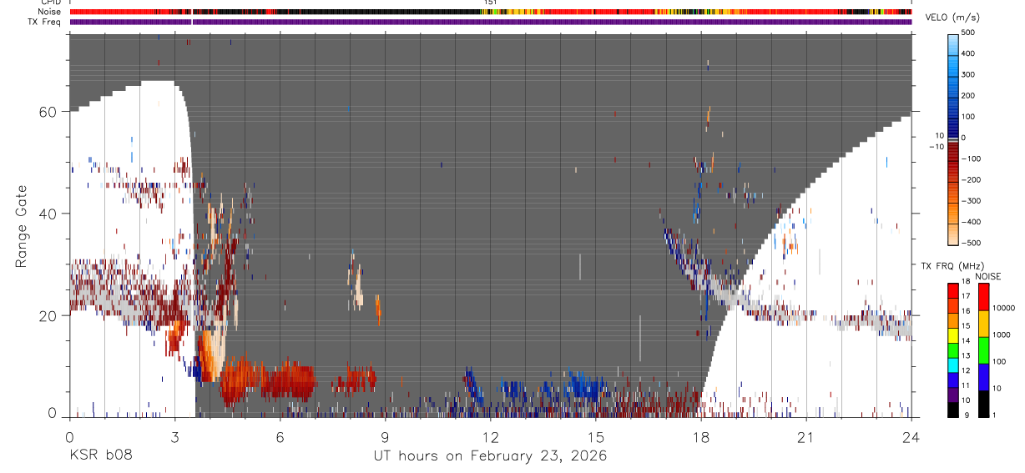Click the purple TX frequency strip above plot
This screenshot has height=473, width=1025.
491,22
